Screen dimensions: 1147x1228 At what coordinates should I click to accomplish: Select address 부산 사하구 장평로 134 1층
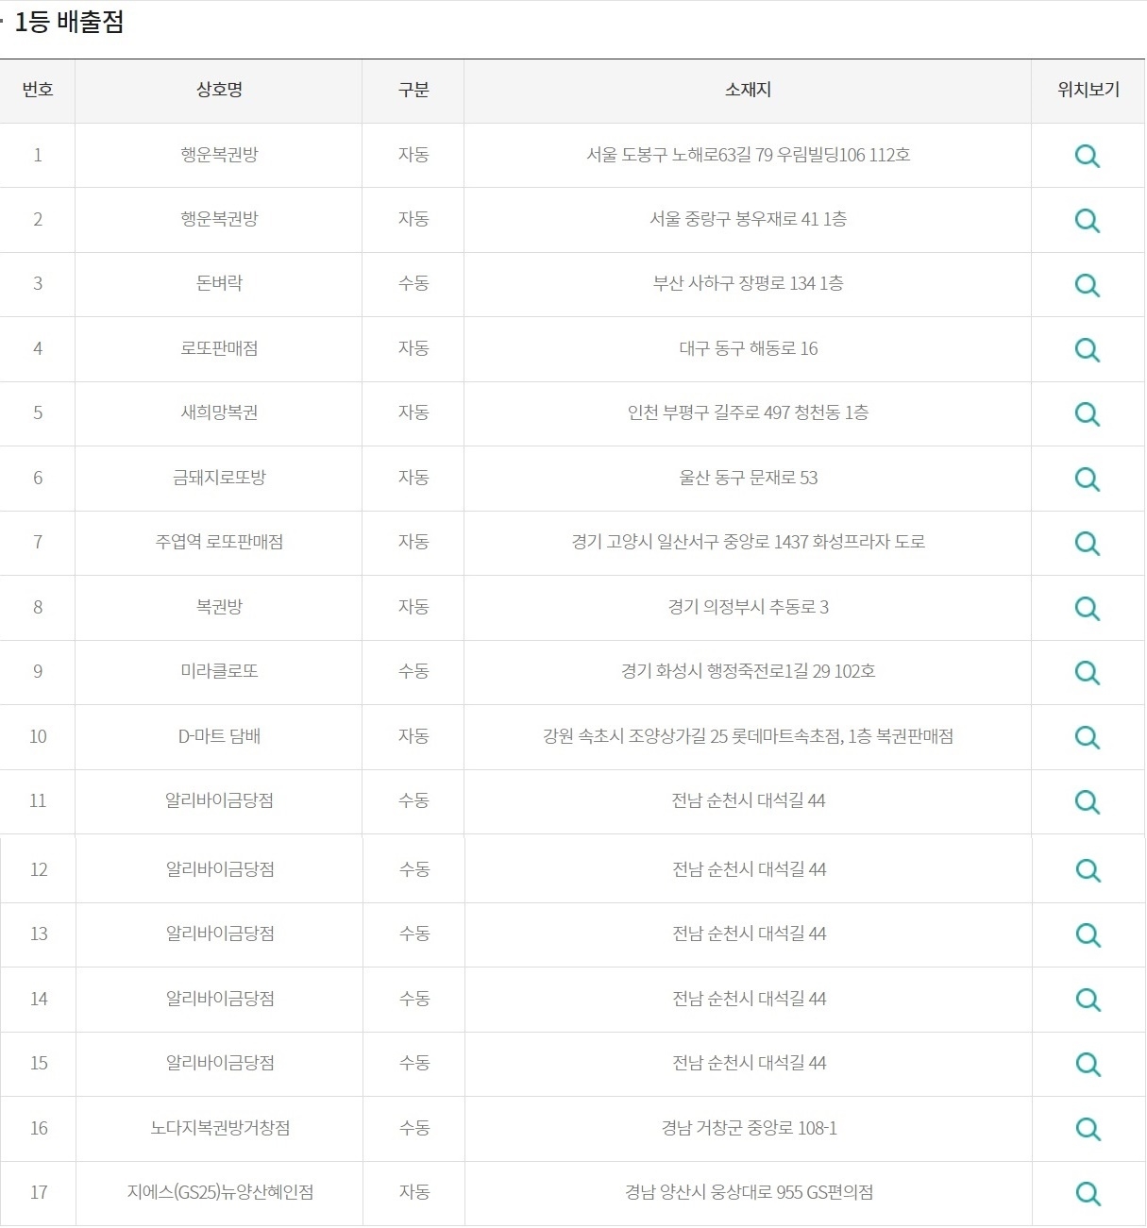click(748, 283)
